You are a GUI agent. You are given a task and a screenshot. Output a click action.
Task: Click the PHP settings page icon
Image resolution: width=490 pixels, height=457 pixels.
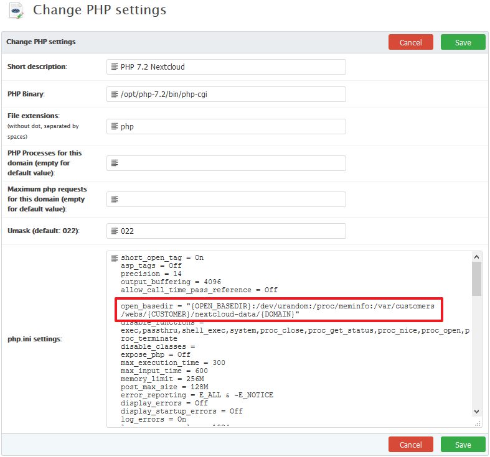pos(17,11)
